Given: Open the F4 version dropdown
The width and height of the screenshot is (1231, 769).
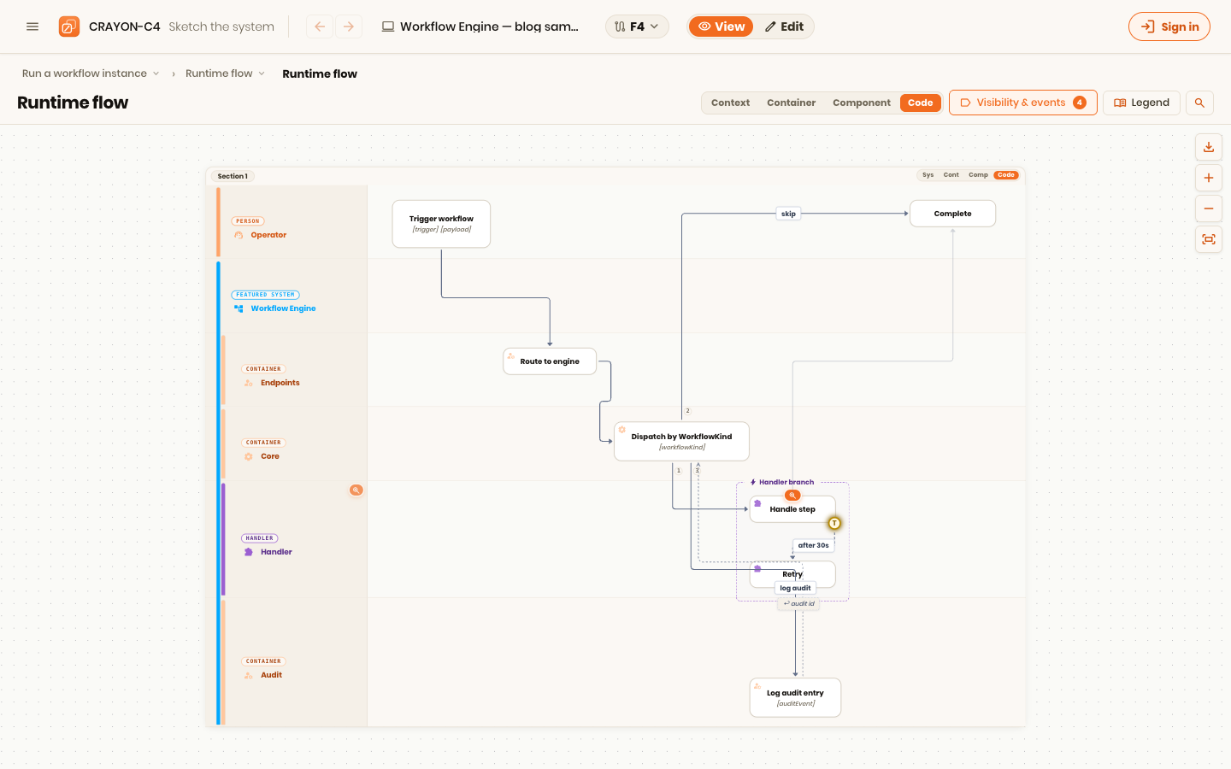Looking at the screenshot, I should [637, 26].
